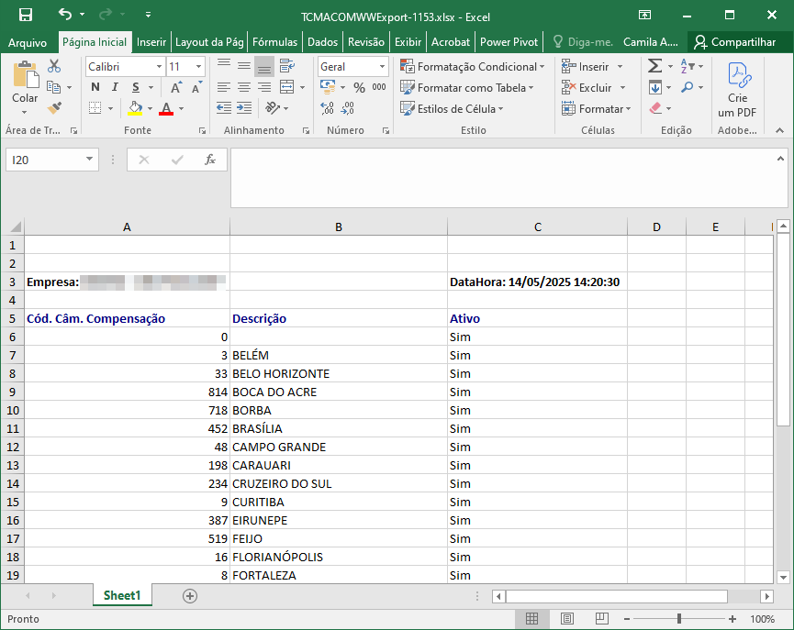
Task: Apply accounting number format icon
Action: 328,87
